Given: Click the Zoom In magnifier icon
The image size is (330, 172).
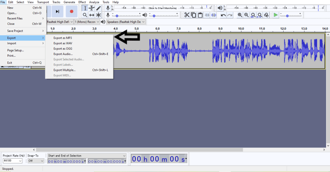Looking at the screenshot, I should tap(239, 15).
